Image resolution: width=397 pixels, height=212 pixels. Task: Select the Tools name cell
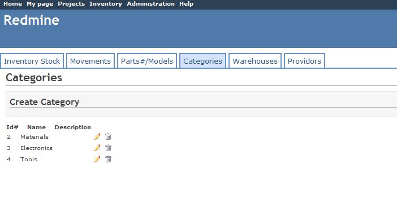click(29, 159)
